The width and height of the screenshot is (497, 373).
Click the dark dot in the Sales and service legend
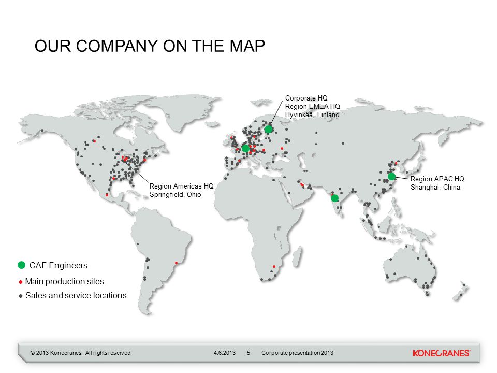21,296
